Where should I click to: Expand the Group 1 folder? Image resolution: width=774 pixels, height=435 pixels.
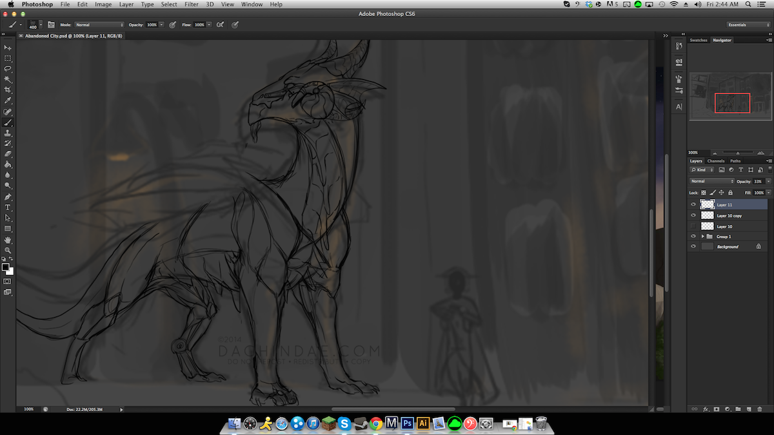[x=702, y=237]
